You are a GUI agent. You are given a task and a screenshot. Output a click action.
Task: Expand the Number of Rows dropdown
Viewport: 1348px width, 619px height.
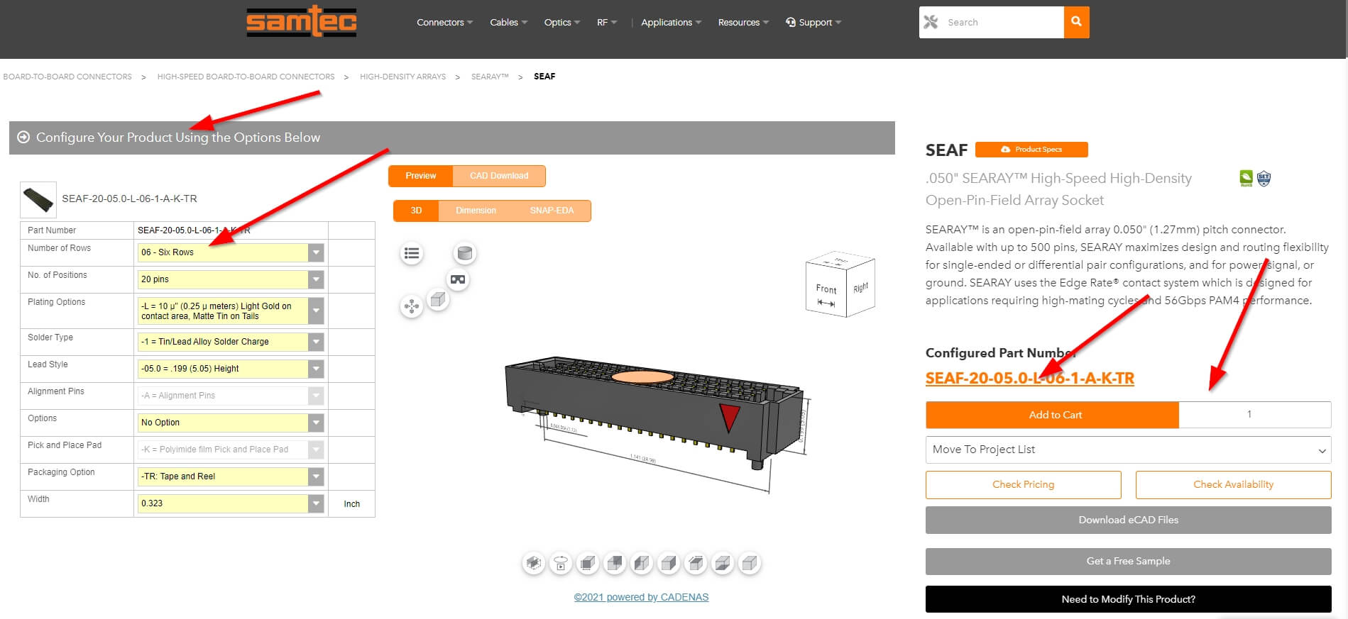[231, 252]
